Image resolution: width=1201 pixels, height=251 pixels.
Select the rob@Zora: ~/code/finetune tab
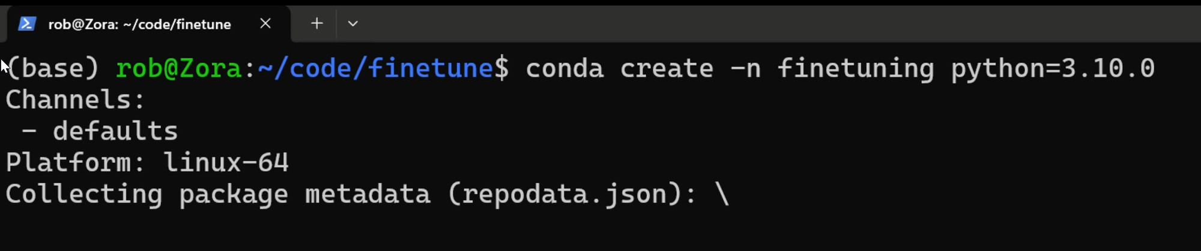(139, 25)
